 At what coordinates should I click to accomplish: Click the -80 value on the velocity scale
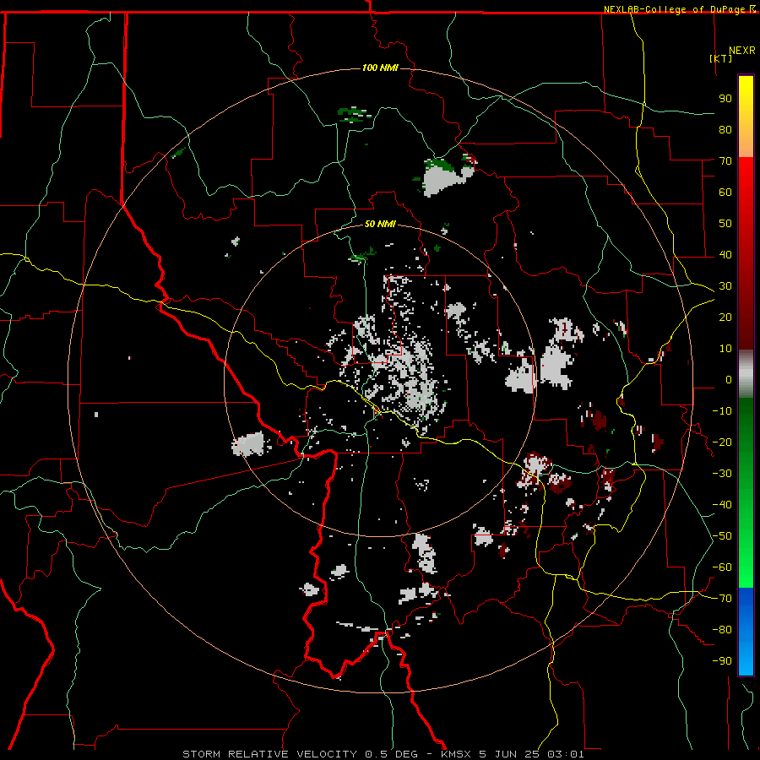[722, 630]
